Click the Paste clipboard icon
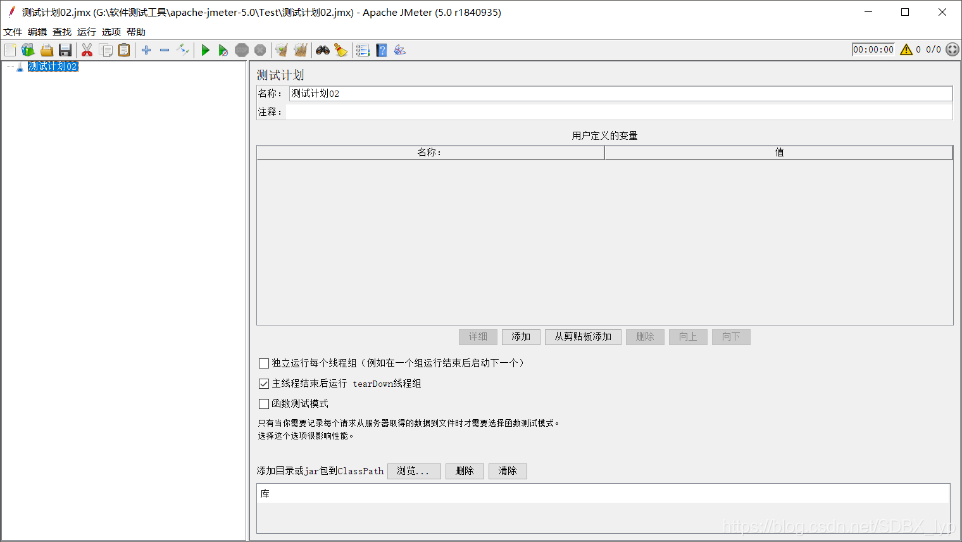The height and width of the screenshot is (542, 962). point(125,50)
